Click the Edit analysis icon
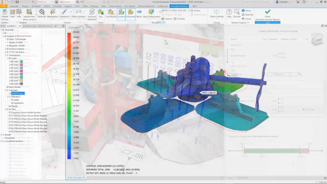This screenshot has height=184, width=327. pyautogui.click(x=19, y=14)
